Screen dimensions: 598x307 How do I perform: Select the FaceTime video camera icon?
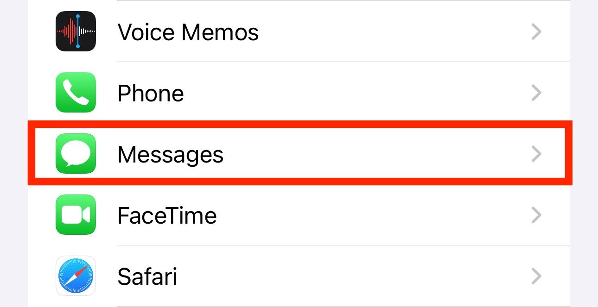76,215
